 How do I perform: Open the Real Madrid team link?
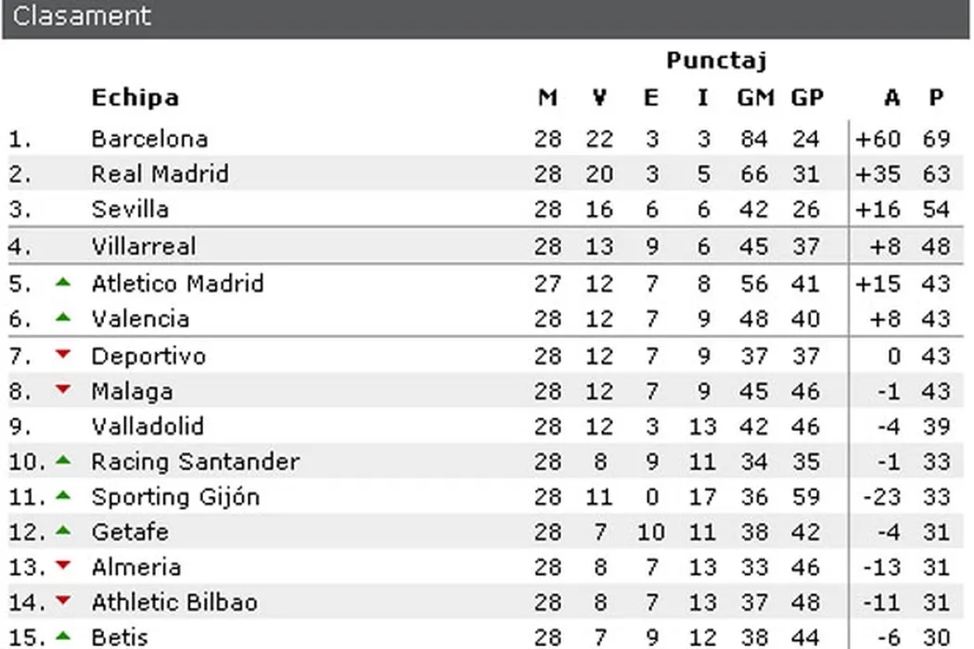pos(160,174)
